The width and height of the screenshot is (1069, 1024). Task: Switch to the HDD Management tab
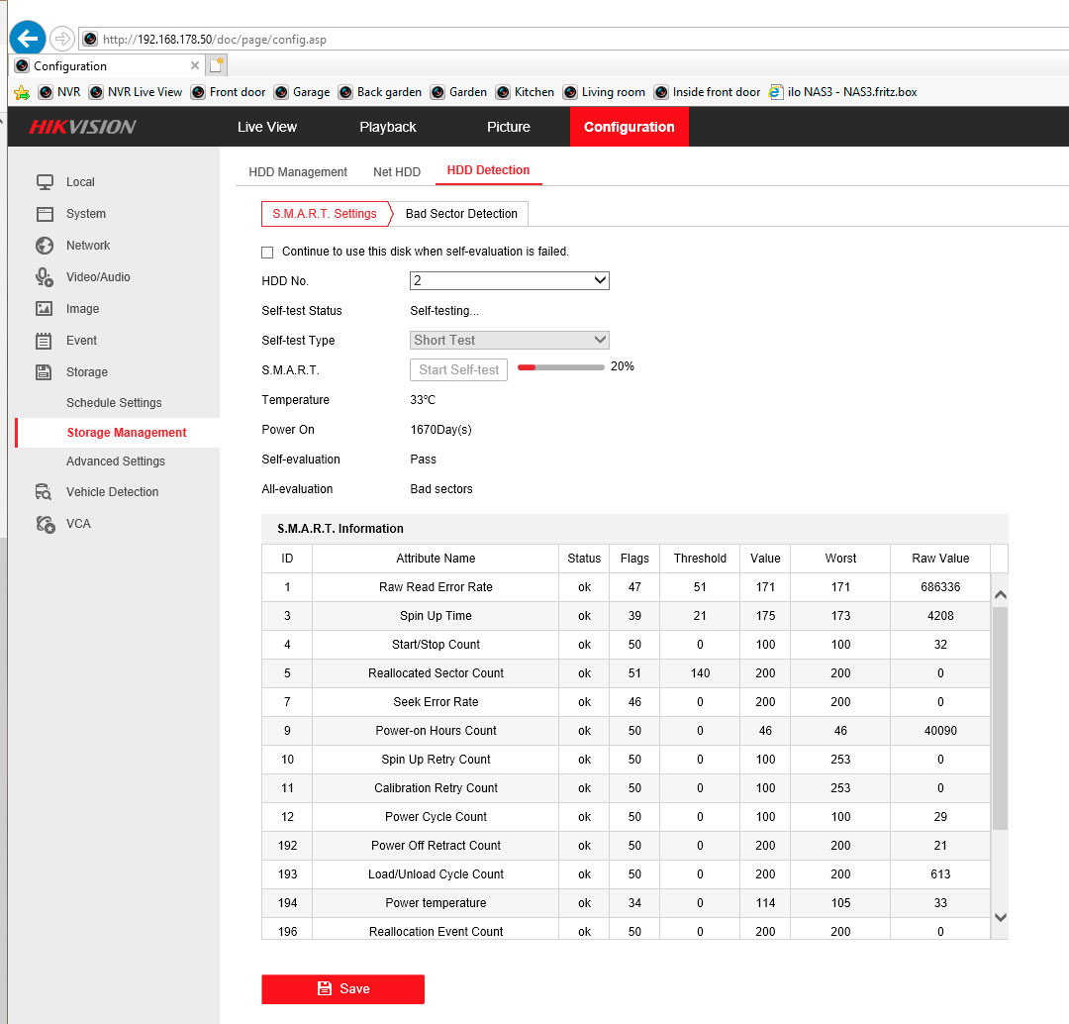pos(298,172)
